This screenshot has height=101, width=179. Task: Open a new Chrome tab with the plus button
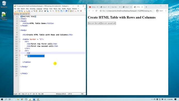[x=146, y=7]
